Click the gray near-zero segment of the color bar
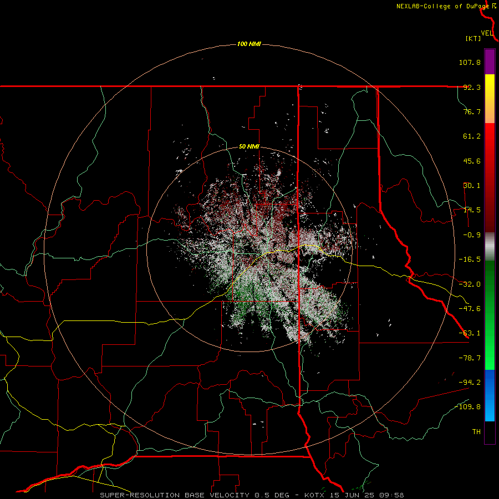 490,247
